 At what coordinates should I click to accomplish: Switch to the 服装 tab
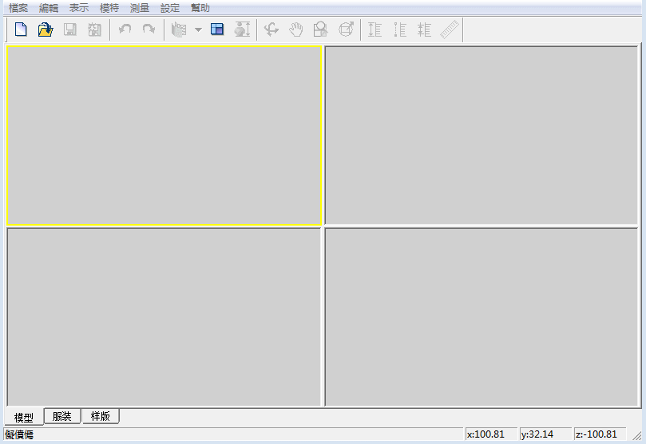(x=62, y=416)
